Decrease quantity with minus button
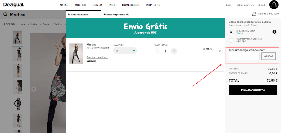Image resolution: width=281 pixels, height=133 pixels. click(157, 51)
